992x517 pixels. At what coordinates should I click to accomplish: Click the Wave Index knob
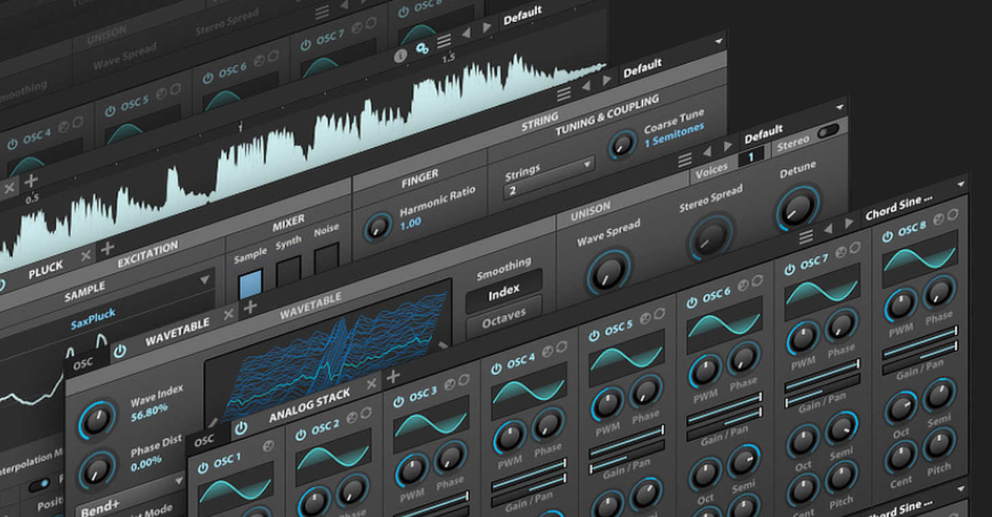[97, 420]
